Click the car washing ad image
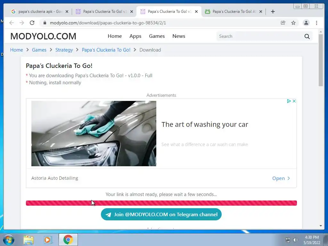The height and width of the screenshot is (246, 328). pyautogui.click(x=94, y=134)
